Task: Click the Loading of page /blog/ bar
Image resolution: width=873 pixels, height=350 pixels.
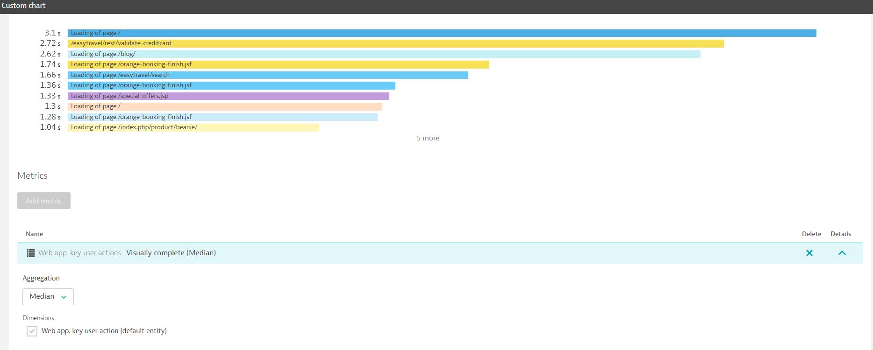Action: pyautogui.click(x=384, y=54)
